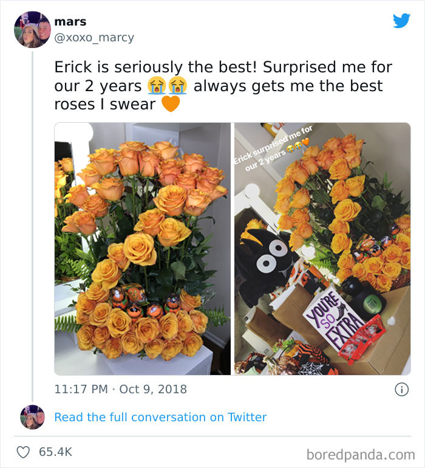The height and width of the screenshot is (468, 425).
Task: Click "Read the full conversation on Twitter"
Action: click(160, 417)
